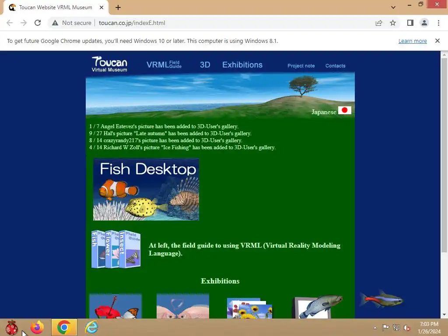Show hidden tray icons arrow
448x336 pixels.
pos(375,328)
